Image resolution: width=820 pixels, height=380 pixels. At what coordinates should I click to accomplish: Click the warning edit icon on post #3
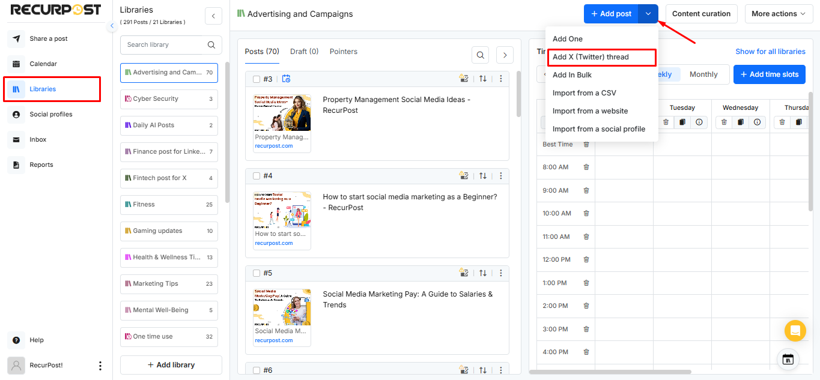(x=464, y=79)
